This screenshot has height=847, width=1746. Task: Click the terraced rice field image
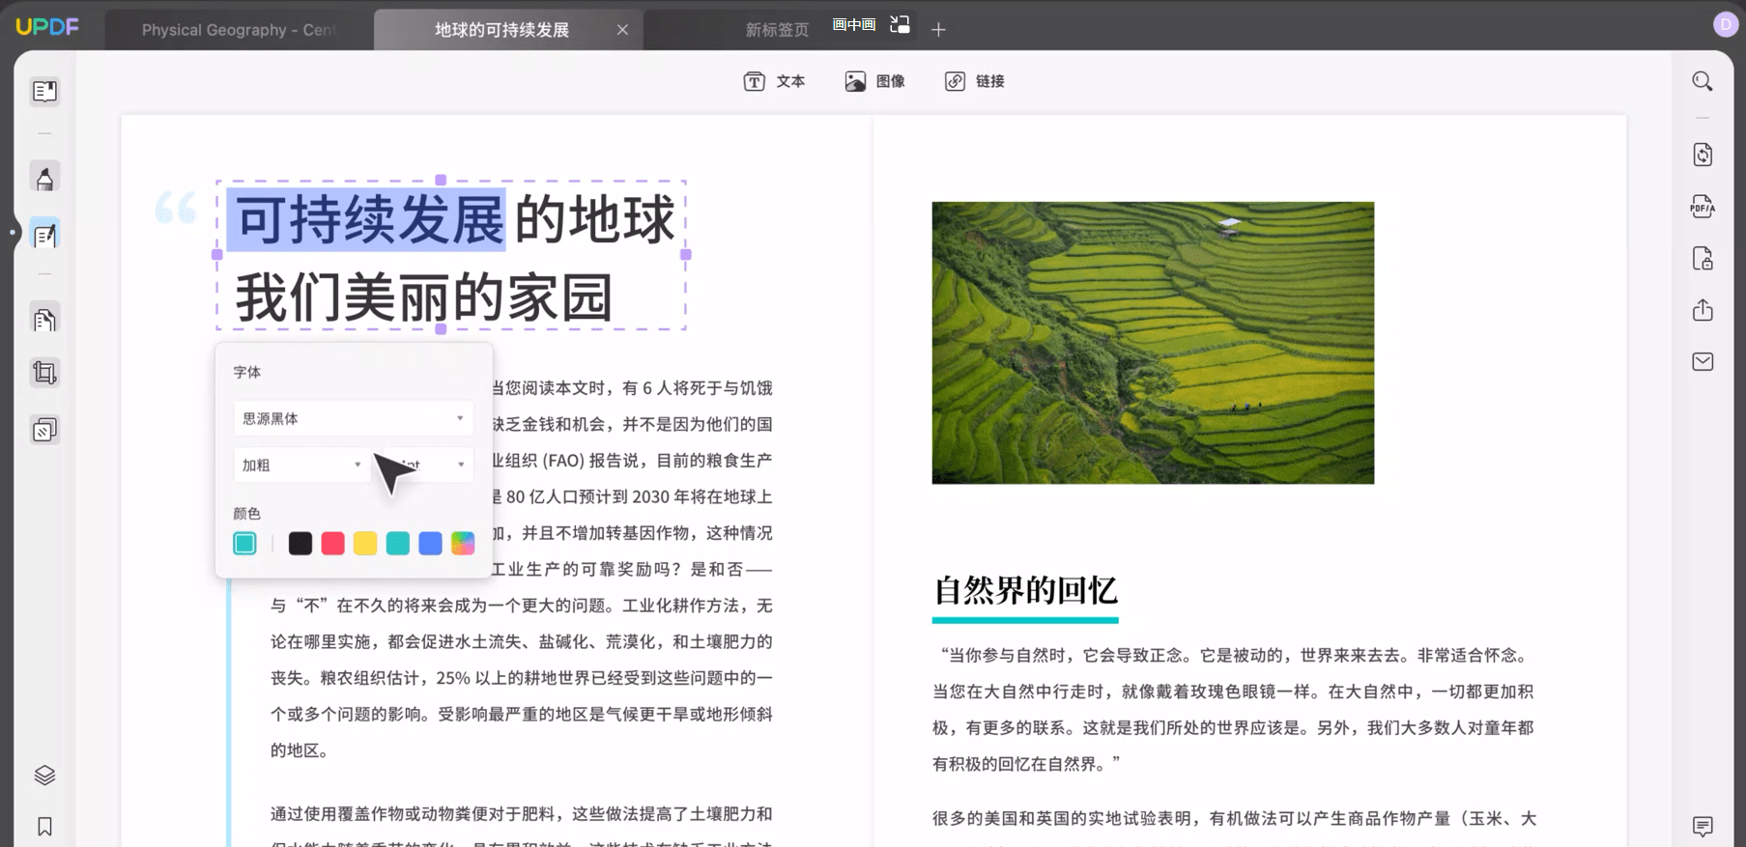(1153, 343)
